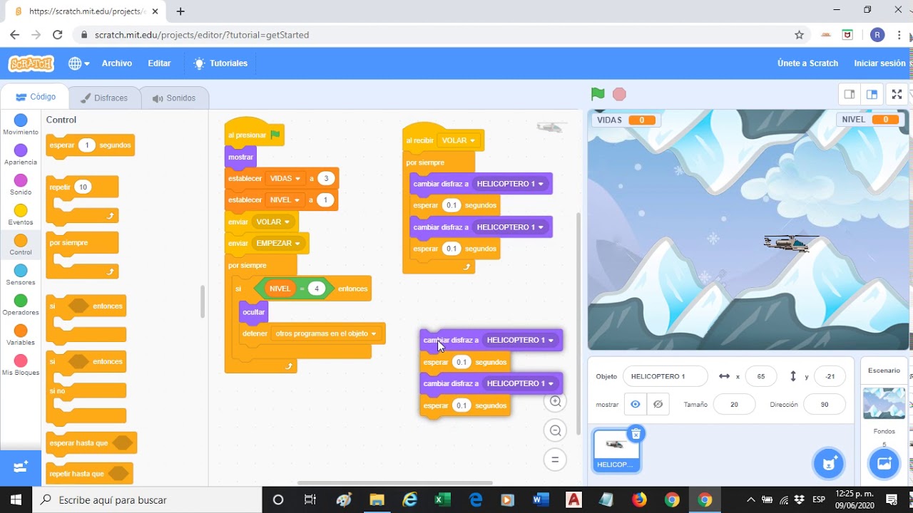913x513 pixels.
Task: Click the choose a backdrop button
Action: coord(884,464)
